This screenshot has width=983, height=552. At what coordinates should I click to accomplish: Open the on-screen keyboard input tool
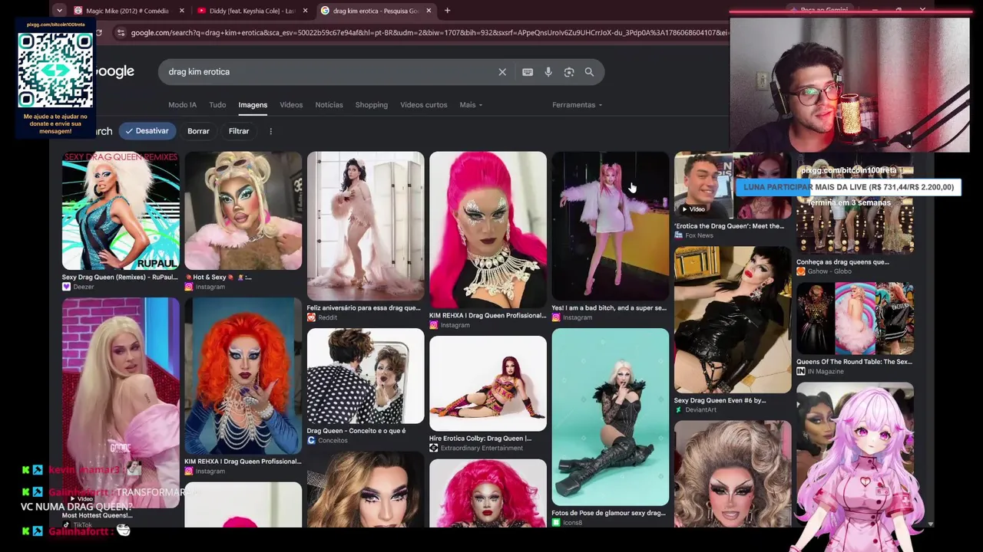click(x=528, y=72)
